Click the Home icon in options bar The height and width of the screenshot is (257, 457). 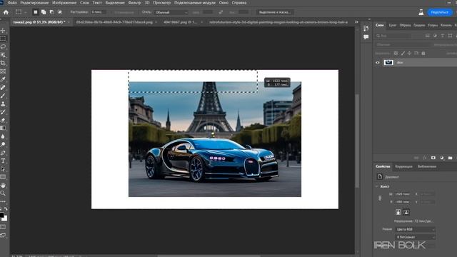click(6, 12)
